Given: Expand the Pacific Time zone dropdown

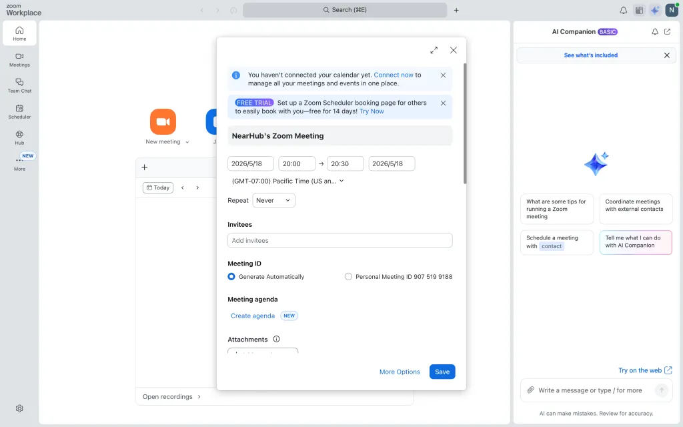Looking at the screenshot, I should click(x=287, y=181).
